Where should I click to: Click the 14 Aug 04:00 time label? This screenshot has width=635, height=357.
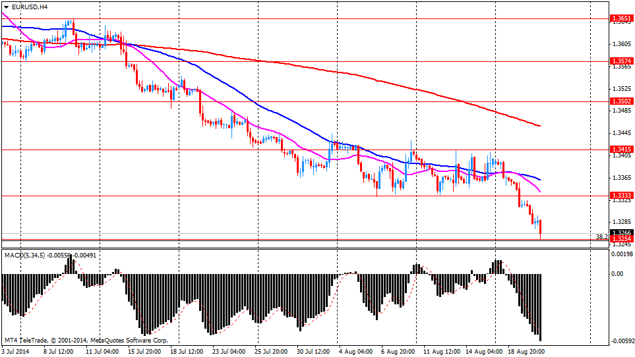484,351
